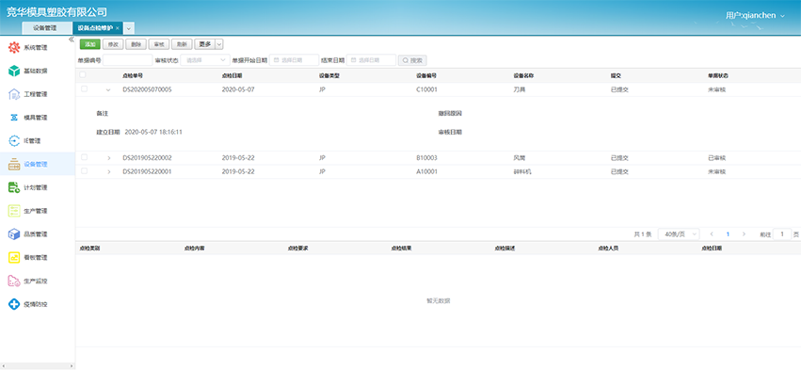Focus the 结束日期 date field
This screenshot has width=801, height=370.
[x=372, y=60]
